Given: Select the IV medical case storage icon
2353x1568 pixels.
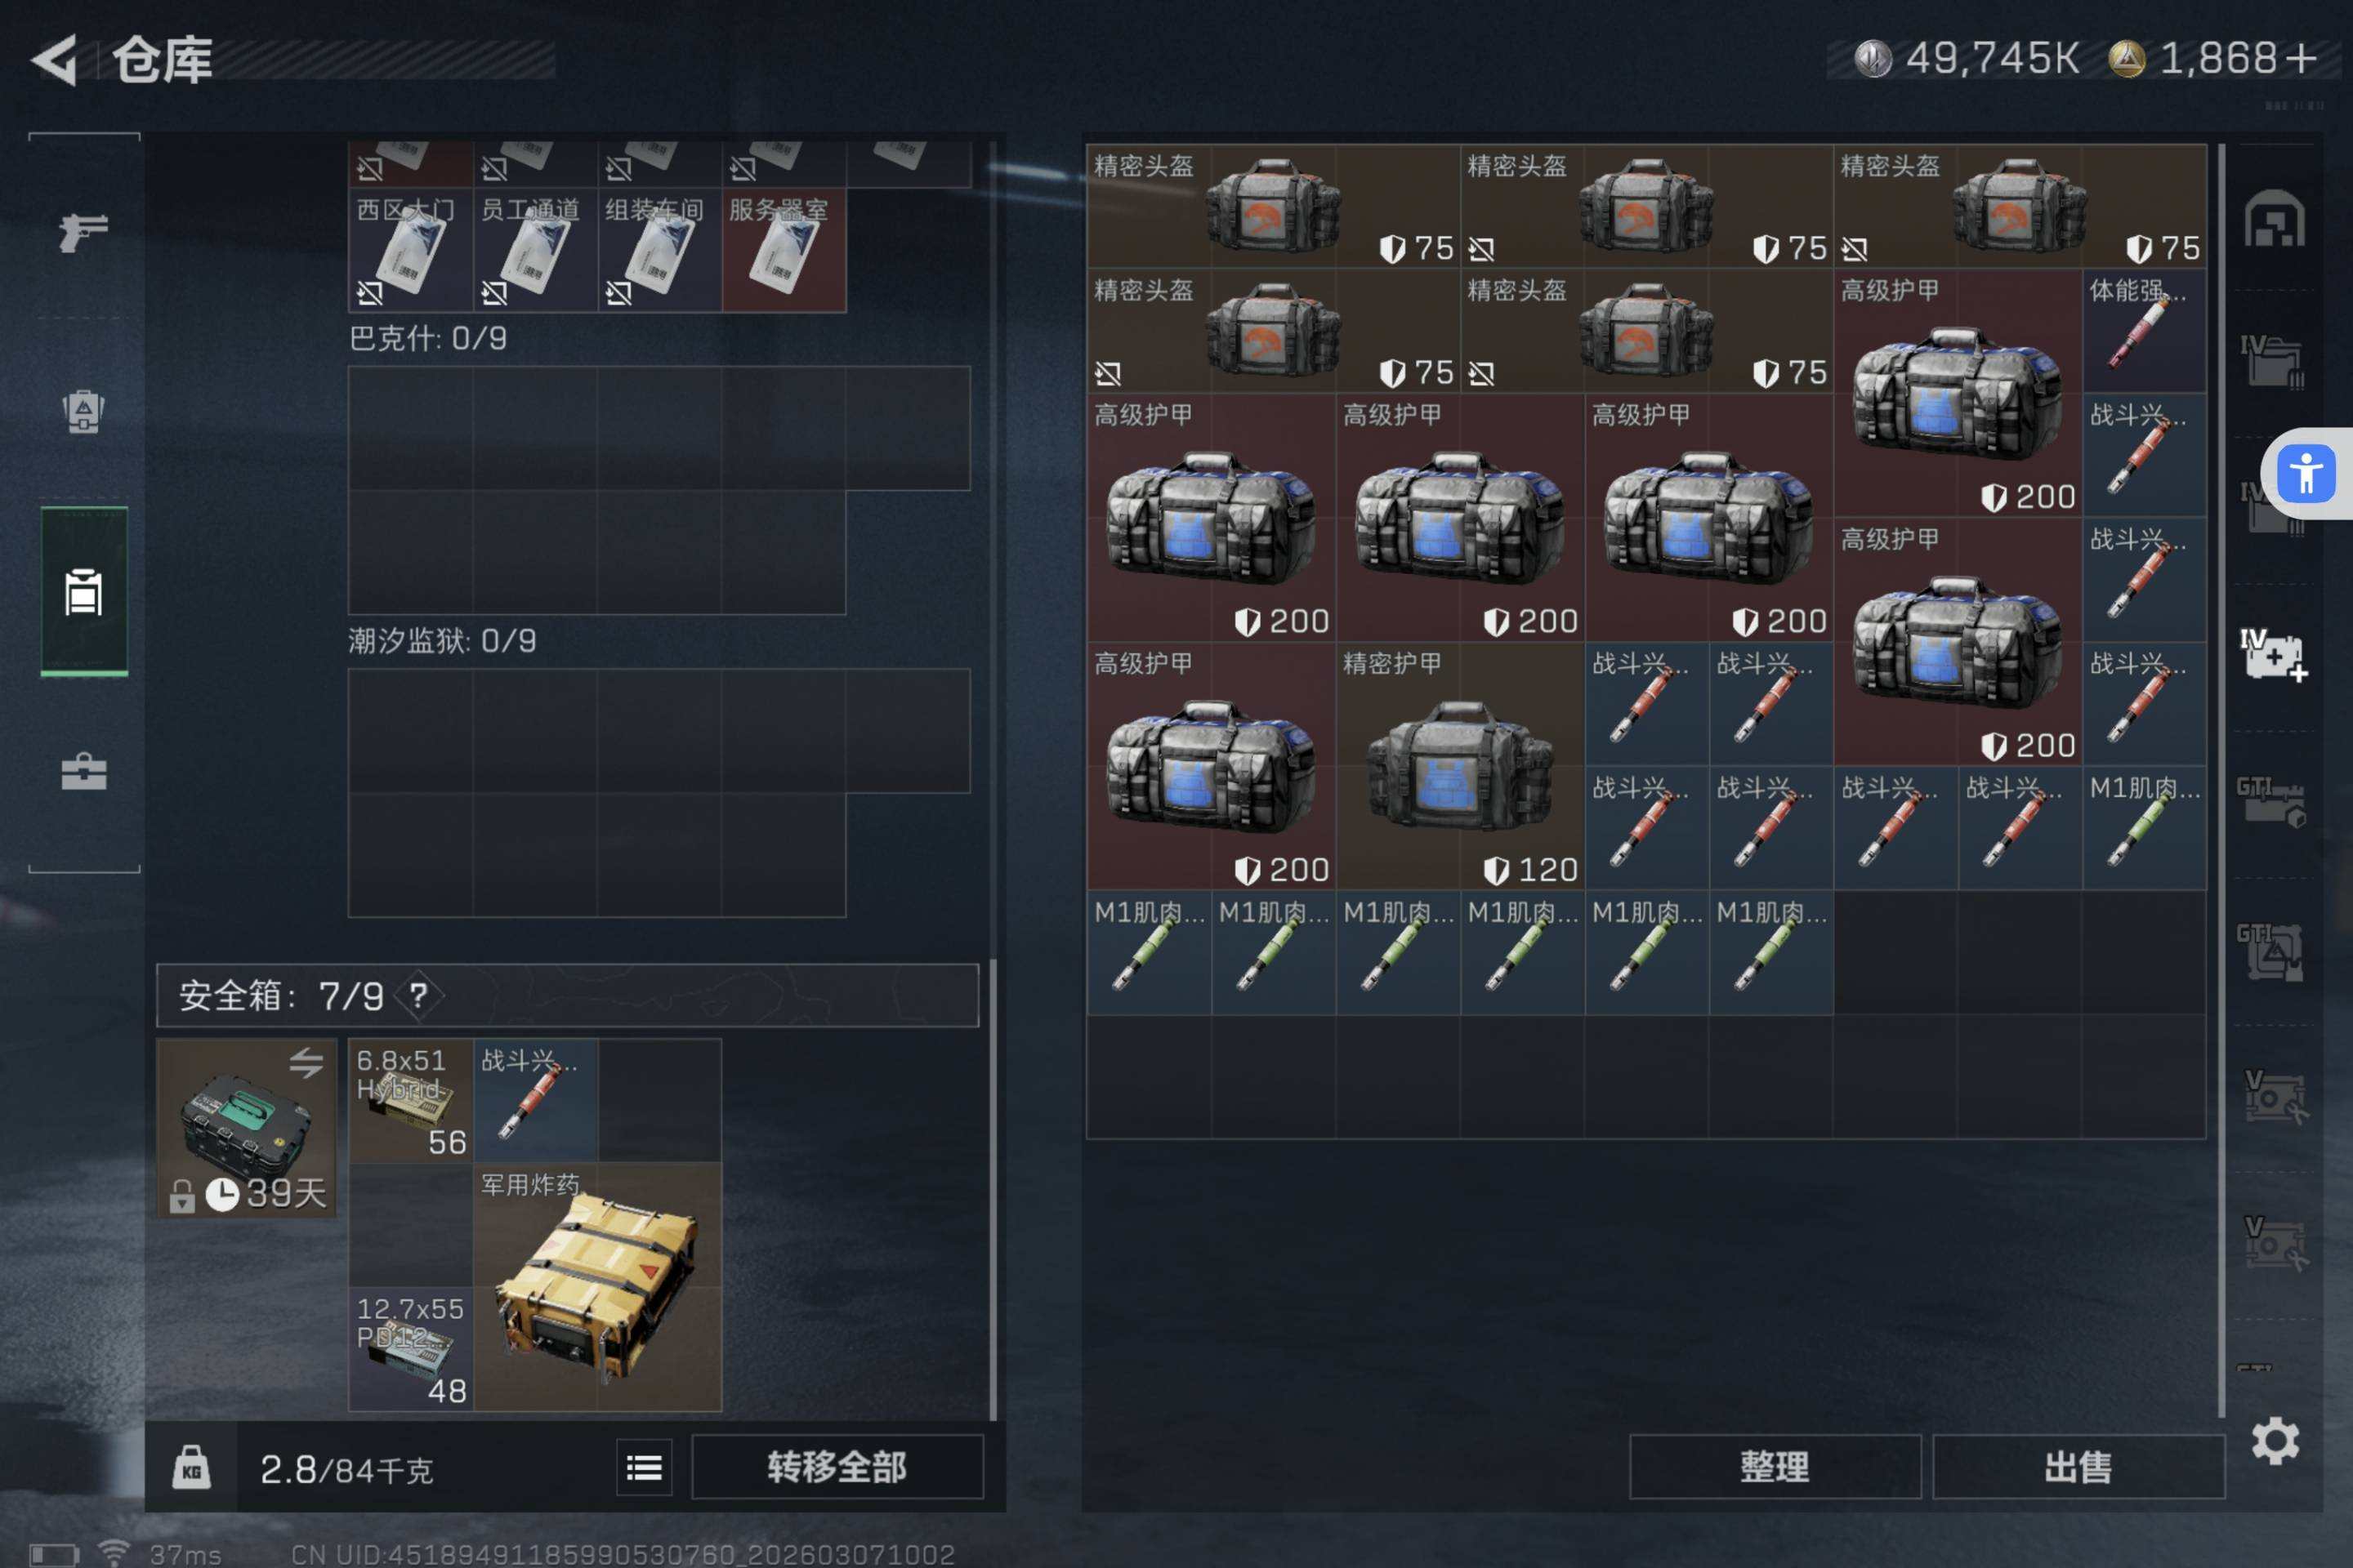Looking at the screenshot, I should click(2273, 655).
